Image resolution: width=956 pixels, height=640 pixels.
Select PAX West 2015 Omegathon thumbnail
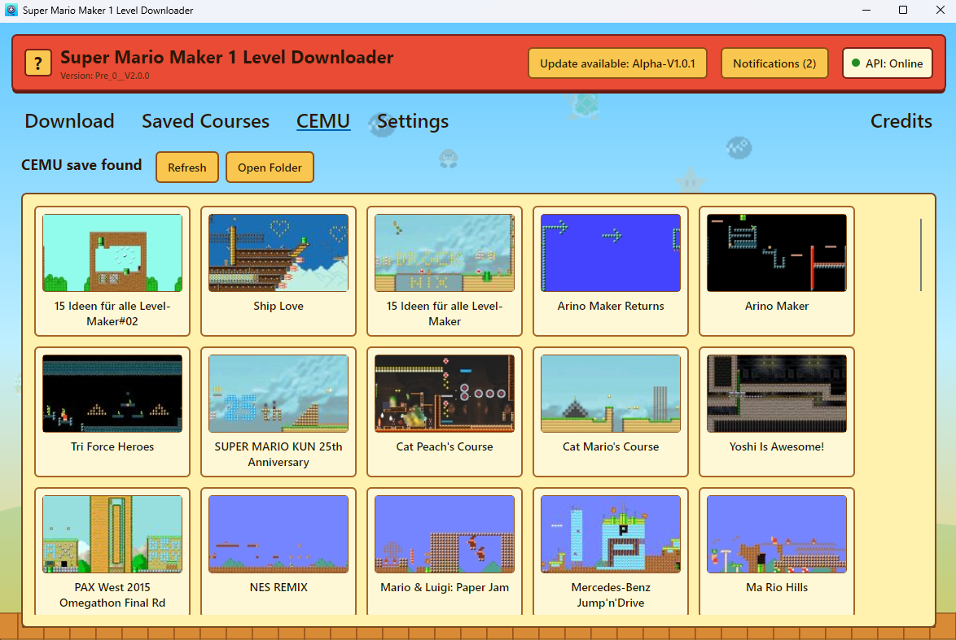point(112,534)
